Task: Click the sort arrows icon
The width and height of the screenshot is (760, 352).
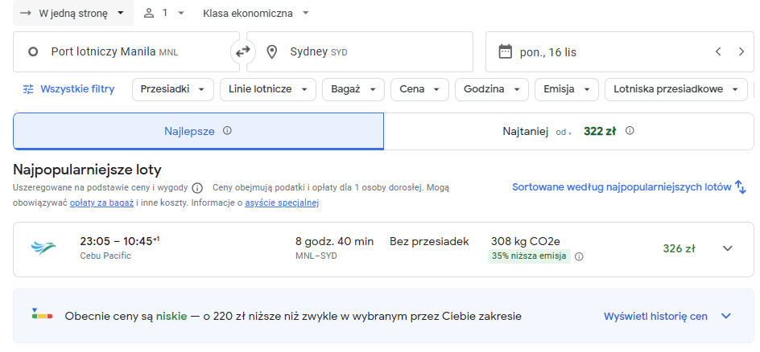Action: point(741,187)
